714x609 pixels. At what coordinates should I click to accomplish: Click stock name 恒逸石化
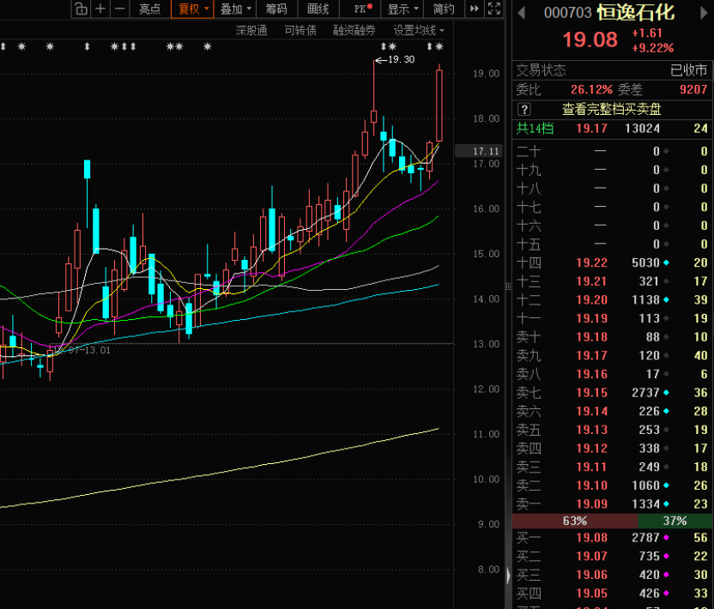pyautogui.click(x=636, y=12)
